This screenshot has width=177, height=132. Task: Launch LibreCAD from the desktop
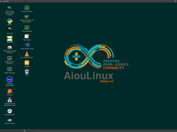[x=10, y=39]
